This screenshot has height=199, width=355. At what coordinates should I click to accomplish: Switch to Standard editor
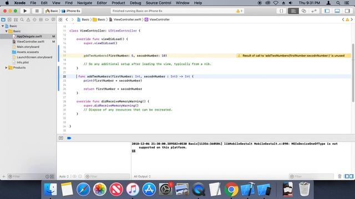coord(293,11)
